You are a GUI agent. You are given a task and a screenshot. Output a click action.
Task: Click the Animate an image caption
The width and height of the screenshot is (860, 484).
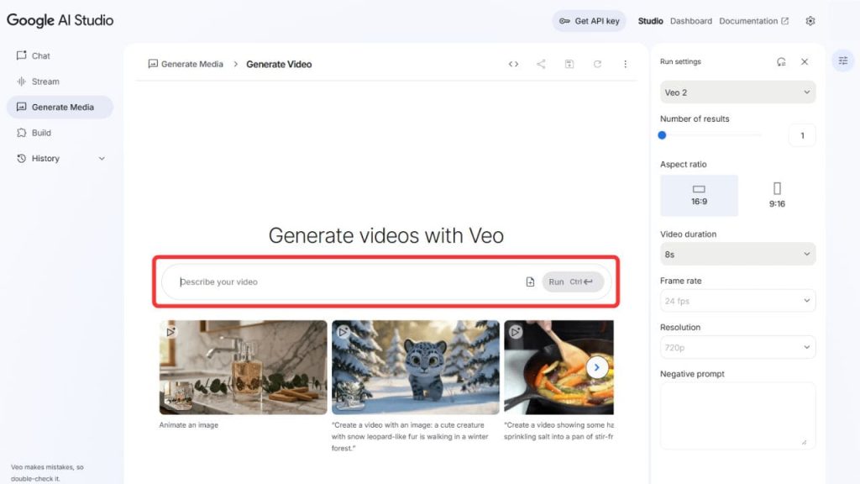(x=189, y=424)
